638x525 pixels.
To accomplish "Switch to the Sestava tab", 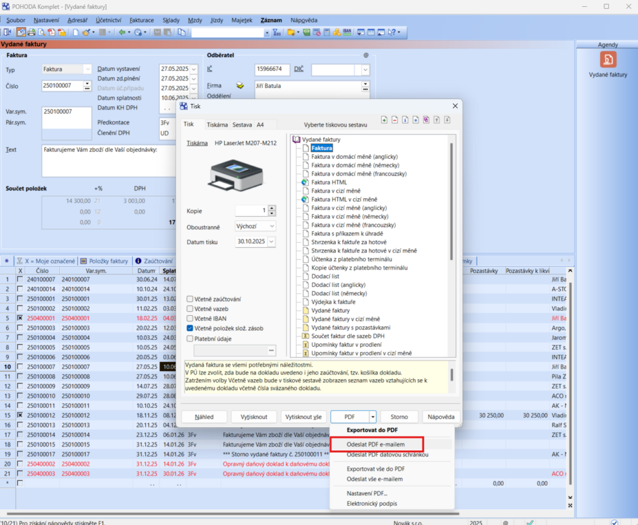I will pos(242,125).
